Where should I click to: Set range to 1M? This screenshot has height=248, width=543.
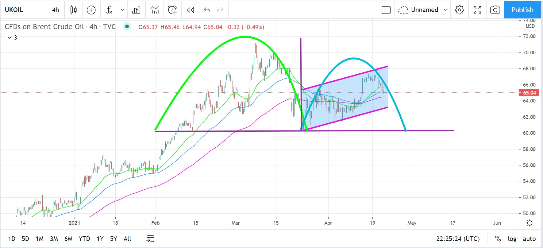40,239
